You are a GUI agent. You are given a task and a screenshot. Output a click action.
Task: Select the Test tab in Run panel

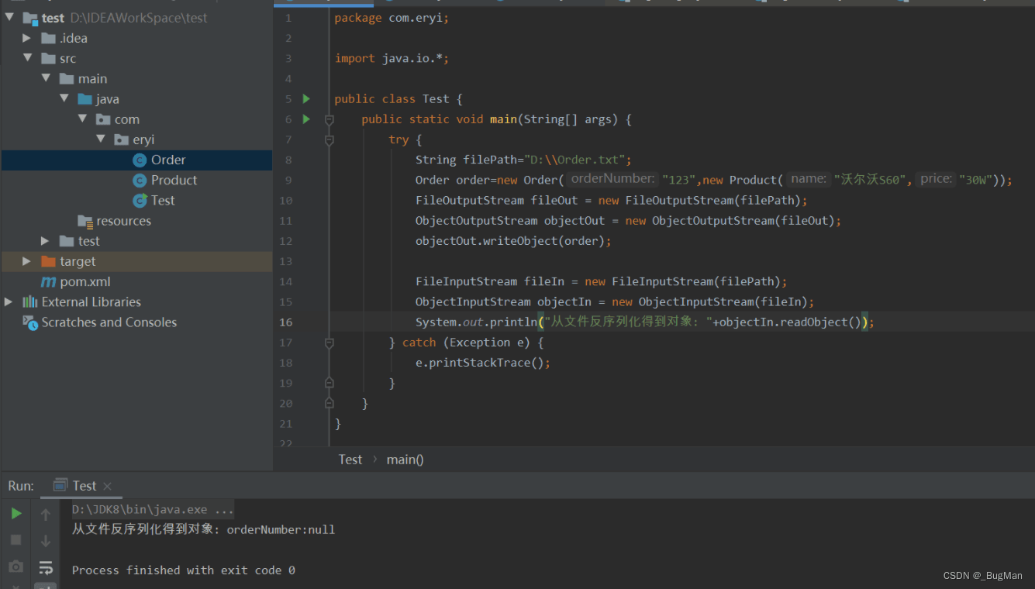click(84, 486)
